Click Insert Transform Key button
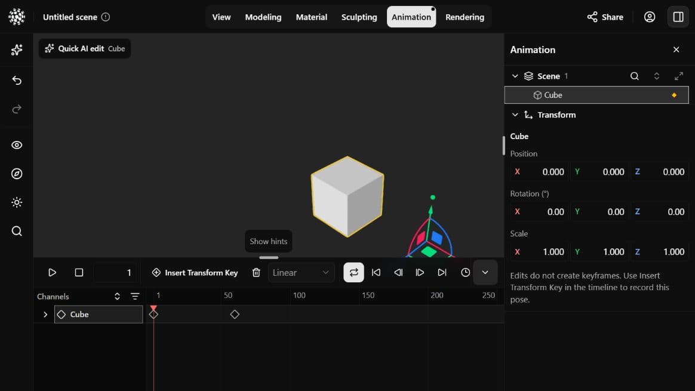 coord(195,273)
